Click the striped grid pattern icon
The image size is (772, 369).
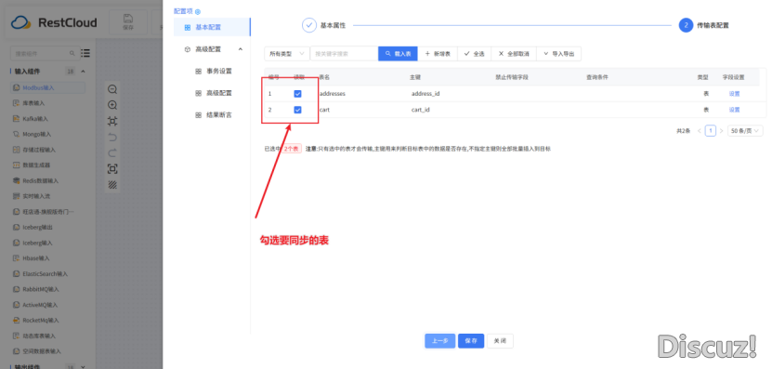[x=112, y=185]
